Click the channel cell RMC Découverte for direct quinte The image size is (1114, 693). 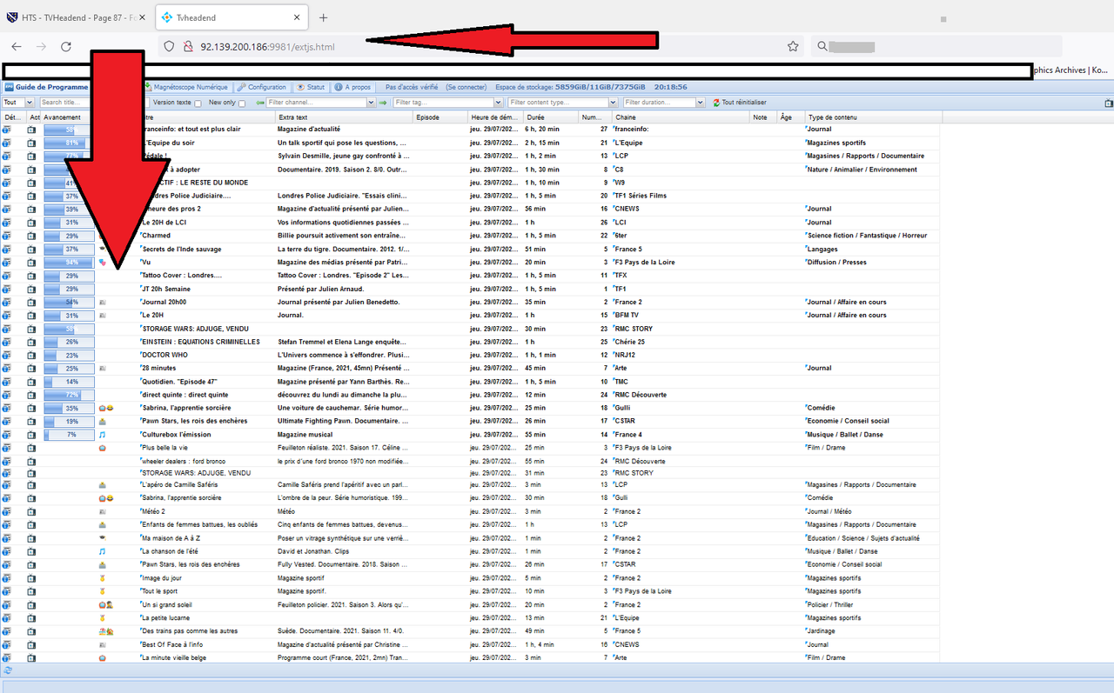click(641, 395)
